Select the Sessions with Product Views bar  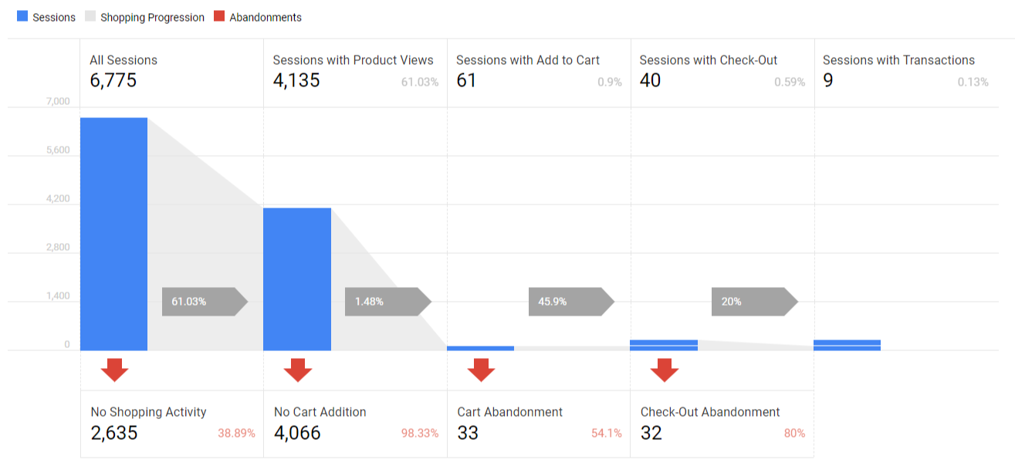coord(297,279)
